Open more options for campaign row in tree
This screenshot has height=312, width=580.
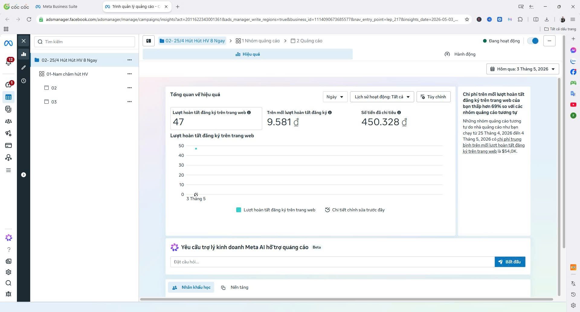(x=130, y=60)
